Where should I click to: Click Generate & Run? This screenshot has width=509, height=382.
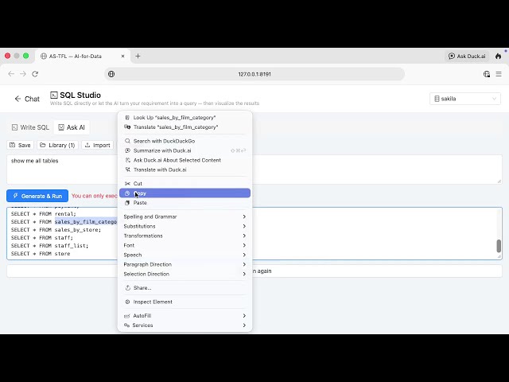pyautogui.click(x=37, y=196)
